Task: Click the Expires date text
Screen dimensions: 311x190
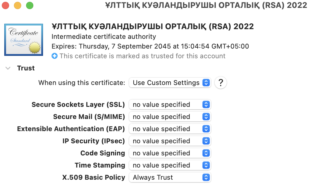Action: click(150, 46)
